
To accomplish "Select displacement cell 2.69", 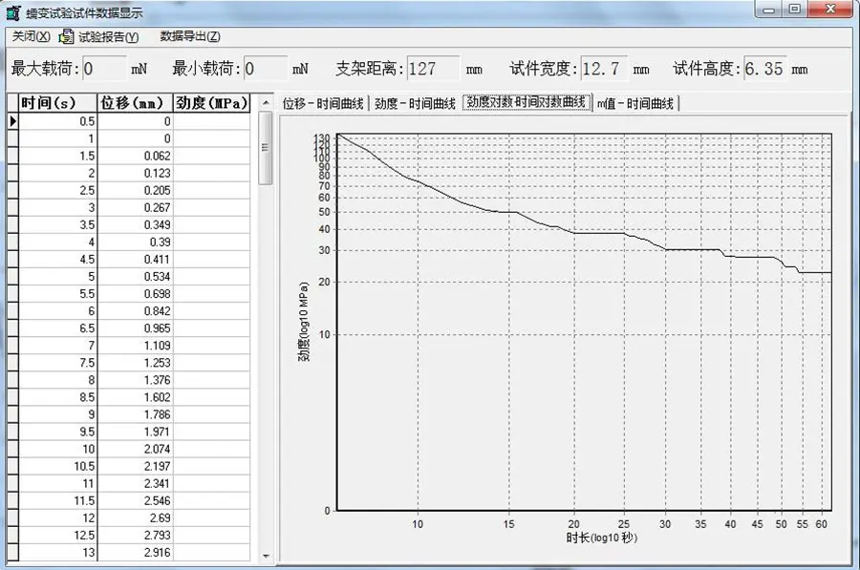I will [135, 518].
